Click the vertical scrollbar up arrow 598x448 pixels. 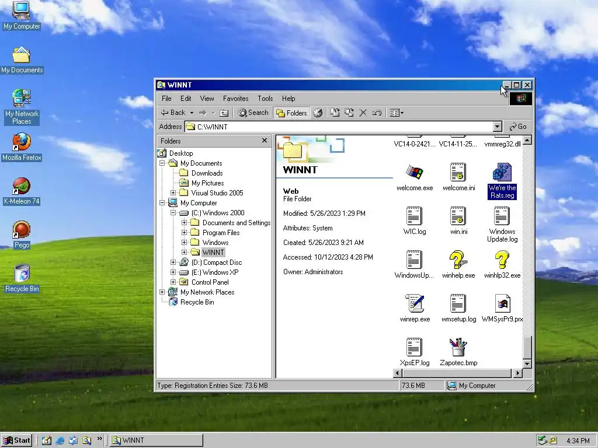(x=527, y=141)
